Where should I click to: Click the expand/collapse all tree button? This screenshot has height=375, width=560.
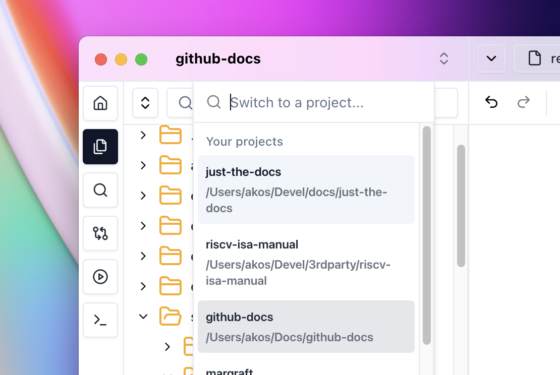(145, 103)
